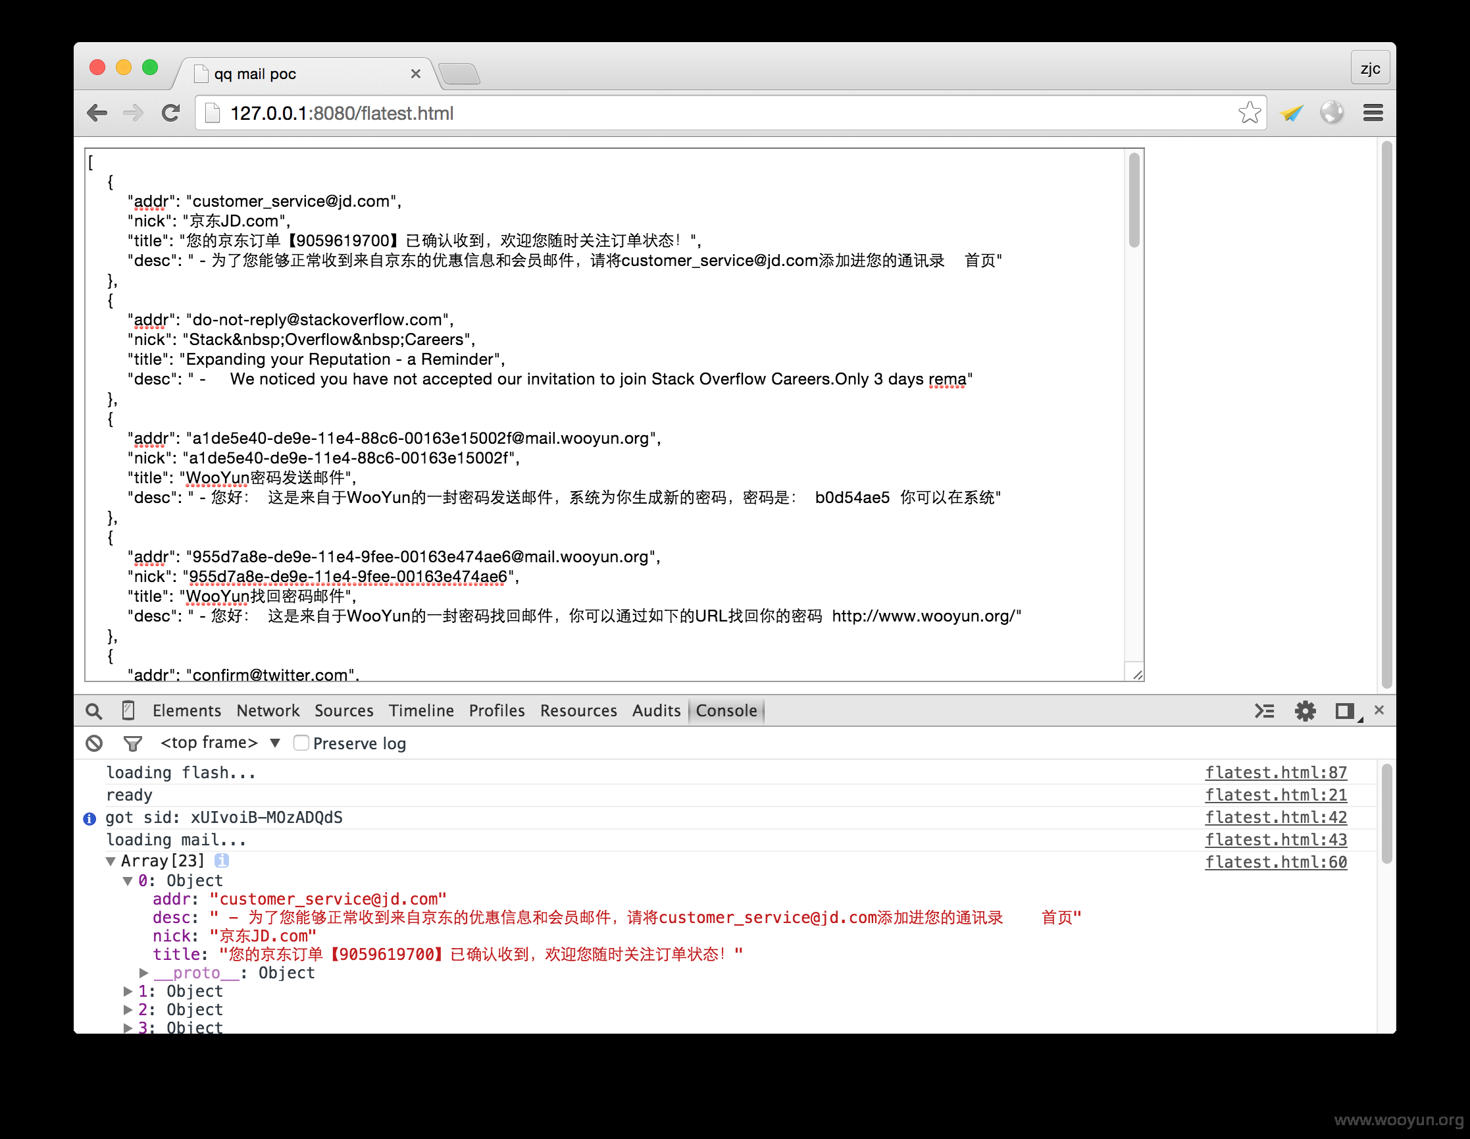This screenshot has width=1470, height=1139.
Task: Expand the __proto__ Object entry
Action: [x=143, y=972]
